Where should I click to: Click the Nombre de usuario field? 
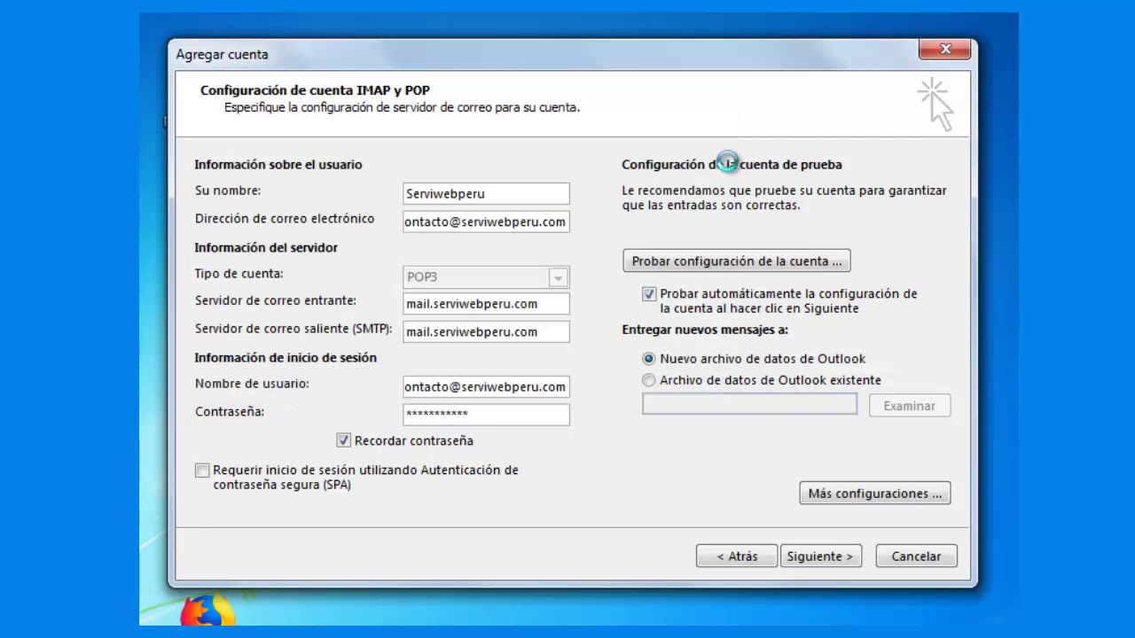pyautogui.click(x=486, y=386)
